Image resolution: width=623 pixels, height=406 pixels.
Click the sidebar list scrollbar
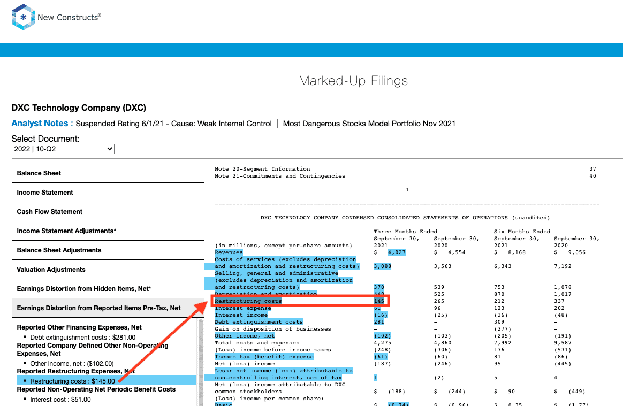coord(200,362)
